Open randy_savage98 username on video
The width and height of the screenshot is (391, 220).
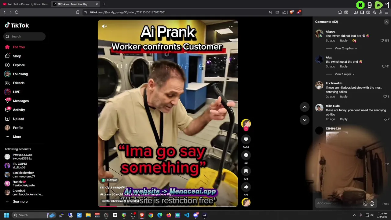[113, 187]
